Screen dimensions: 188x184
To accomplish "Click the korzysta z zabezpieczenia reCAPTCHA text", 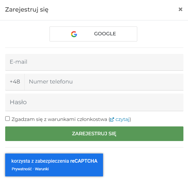I will [x=40, y=161].
